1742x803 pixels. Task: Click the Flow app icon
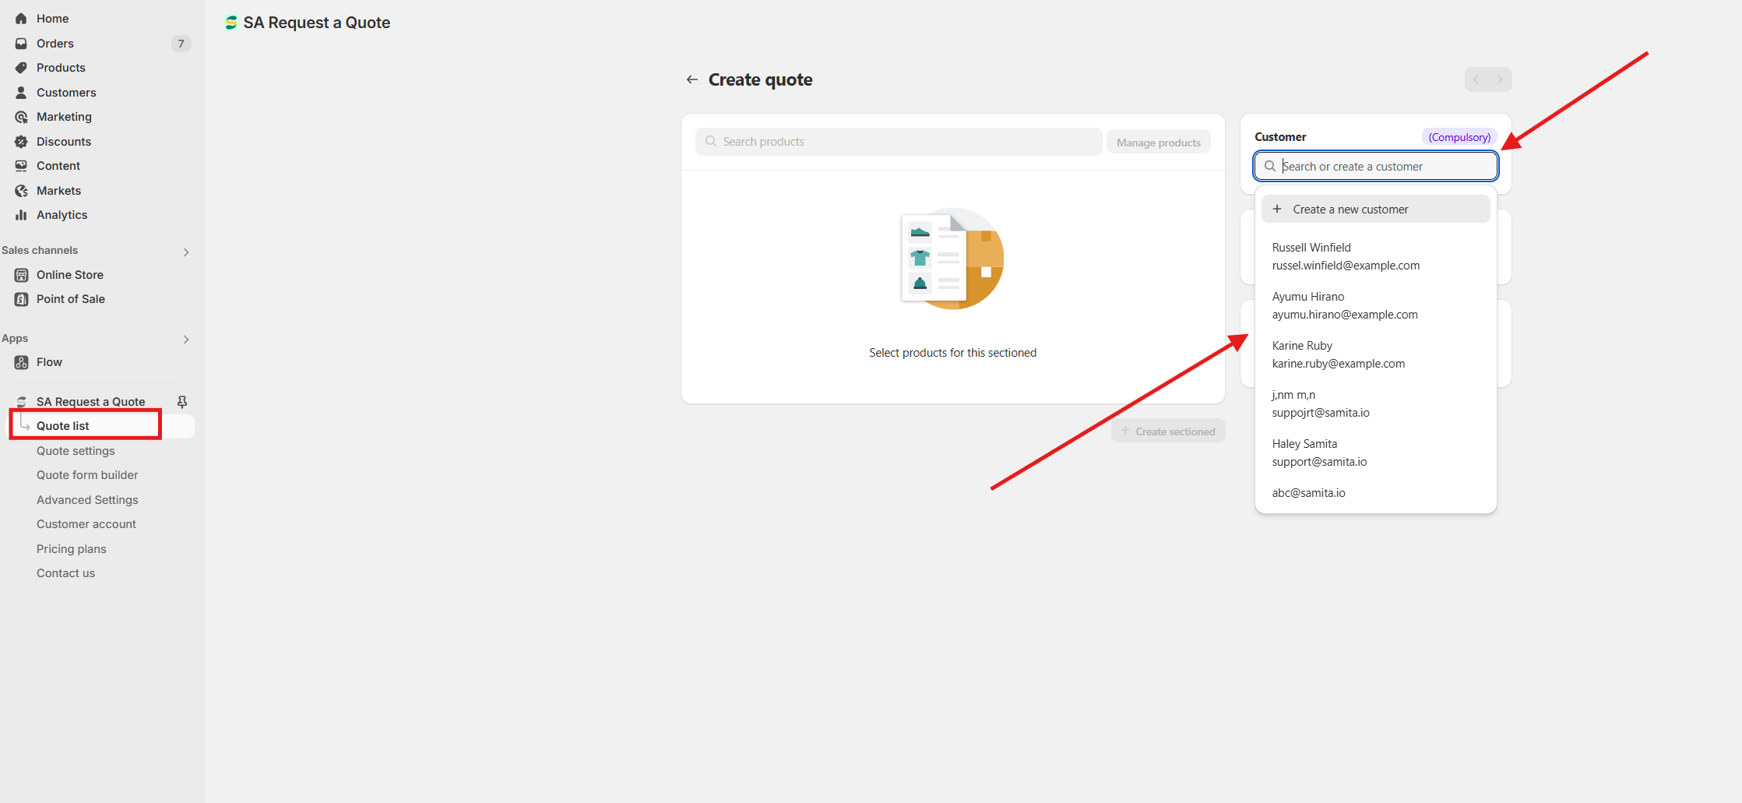pos(21,362)
